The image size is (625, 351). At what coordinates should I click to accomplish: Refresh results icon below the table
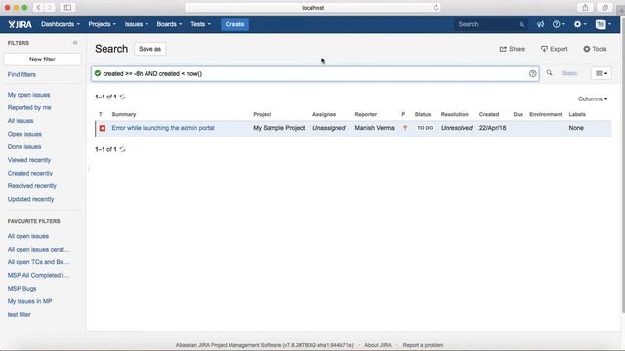click(122, 149)
